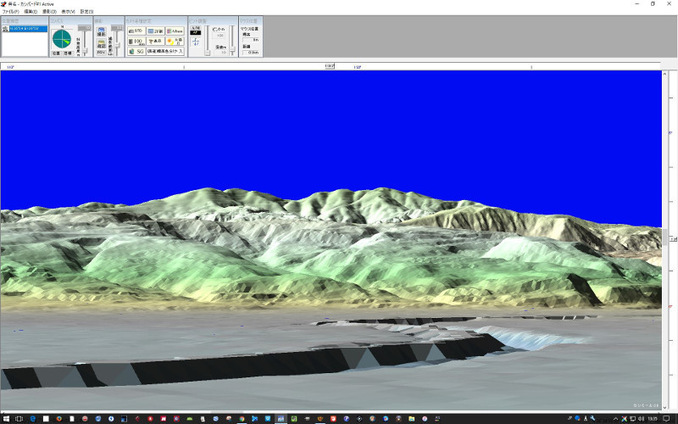Click the elevation marker on vertical ruler

coord(673,239)
